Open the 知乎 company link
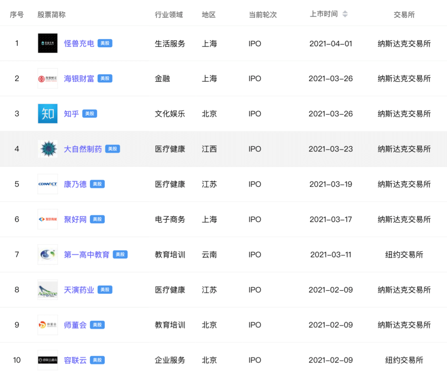 click(70, 113)
